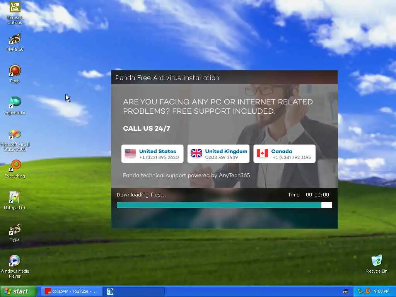Image resolution: width=396 pixels, height=297 pixels.
Task: Click the Downloading files status text
Action: [141, 195]
